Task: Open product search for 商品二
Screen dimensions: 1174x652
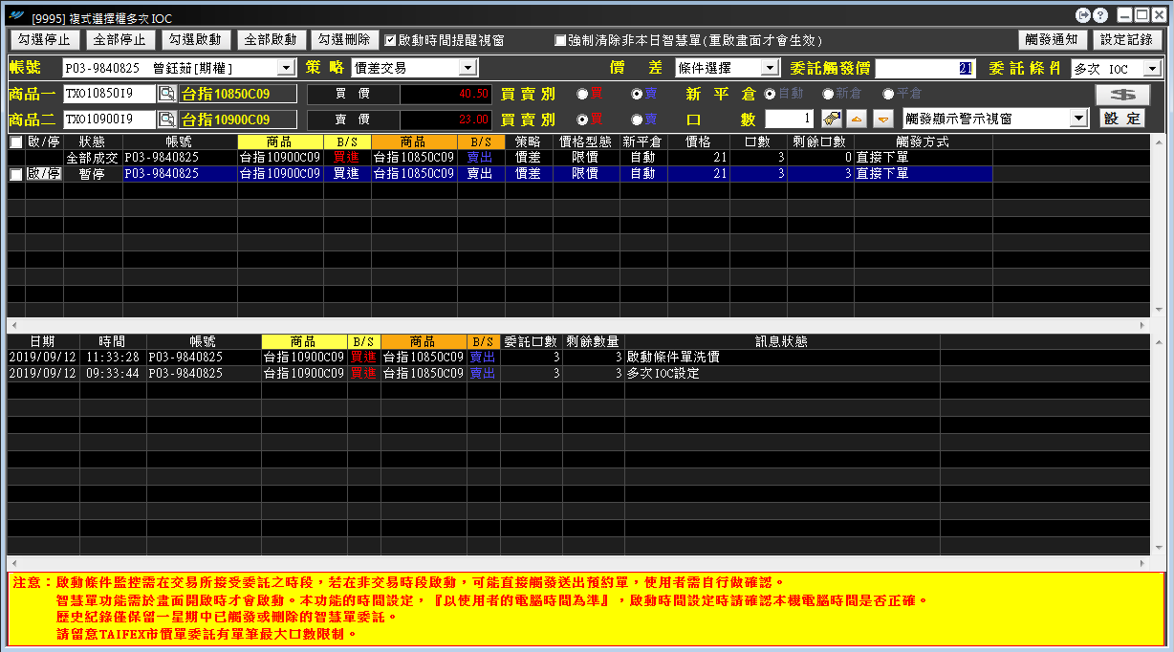Action: tap(166, 120)
